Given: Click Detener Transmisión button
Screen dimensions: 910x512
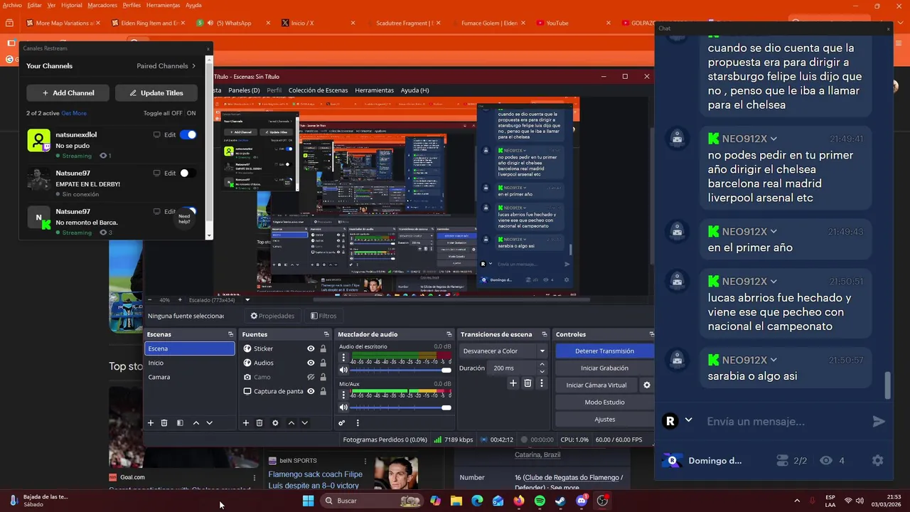Looking at the screenshot, I should coord(604,351).
